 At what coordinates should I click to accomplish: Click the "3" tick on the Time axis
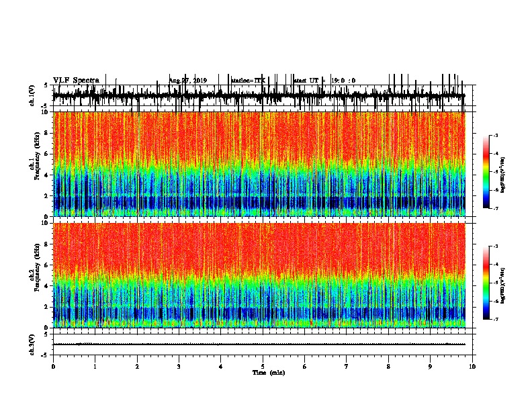click(x=179, y=367)
